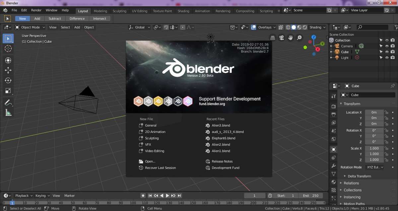Click the green Y axis gizmo
This screenshot has height=211, width=398.
coord(322,44)
